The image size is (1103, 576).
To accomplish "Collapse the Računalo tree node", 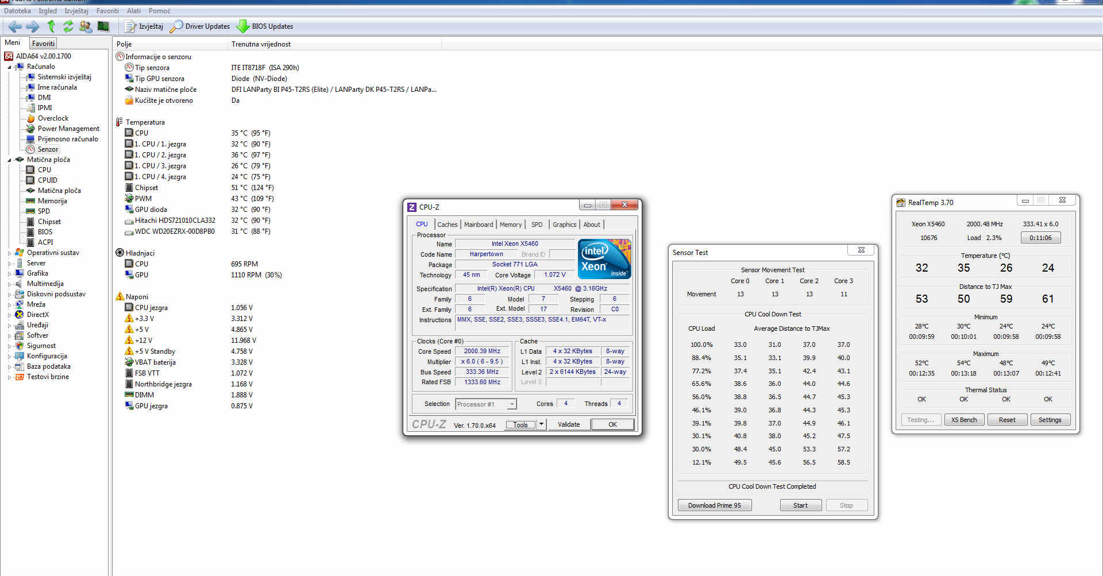I will click(9, 67).
